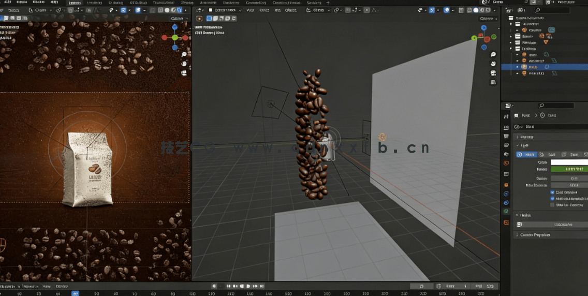Open the World properties tab icon
The width and height of the screenshot is (588, 296).
(506, 164)
